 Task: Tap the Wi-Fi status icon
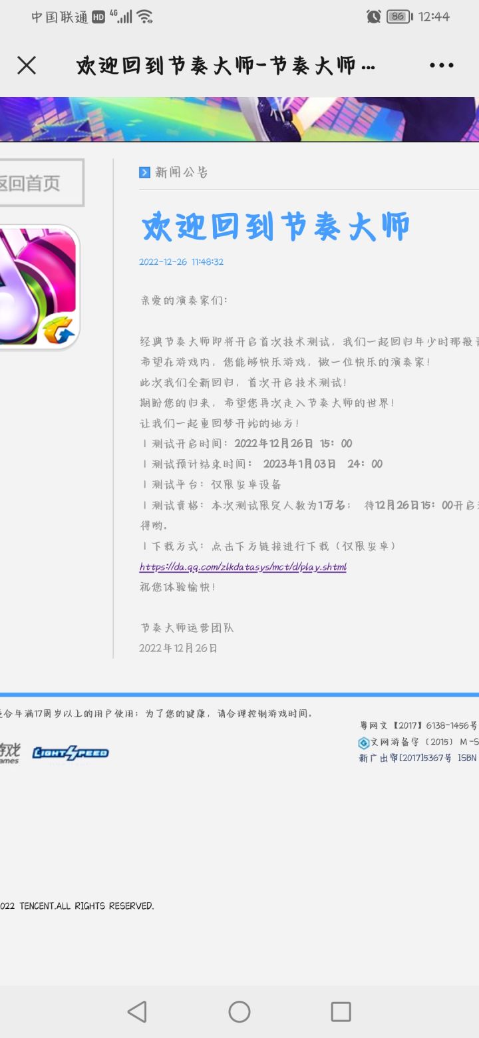point(144,17)
